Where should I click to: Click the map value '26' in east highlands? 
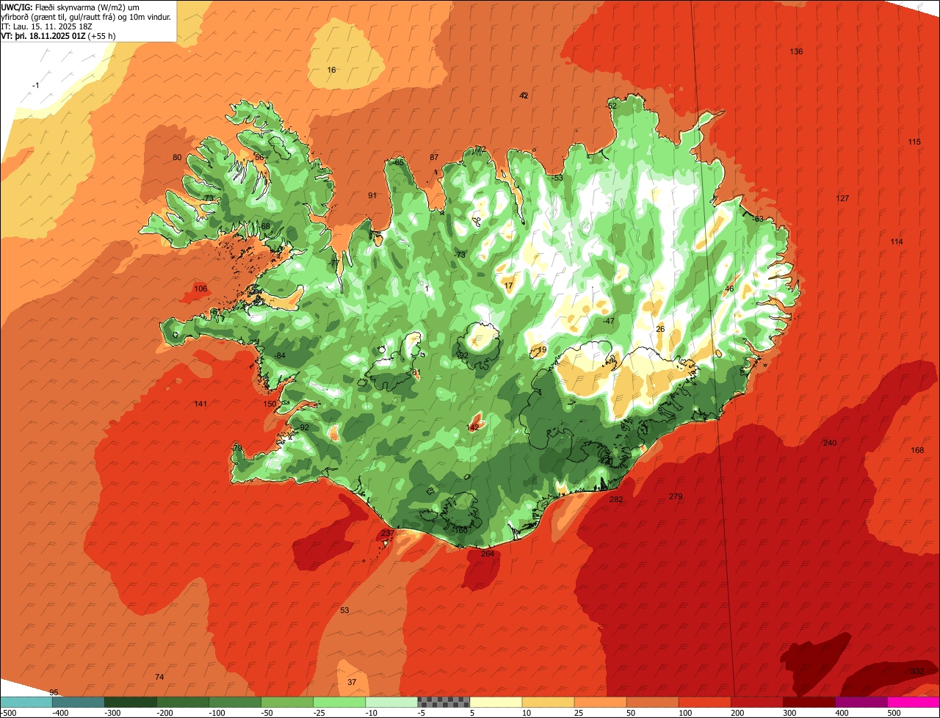click(x=660, y=329)
